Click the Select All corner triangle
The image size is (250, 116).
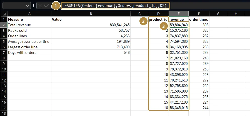[x=5, y=14]
